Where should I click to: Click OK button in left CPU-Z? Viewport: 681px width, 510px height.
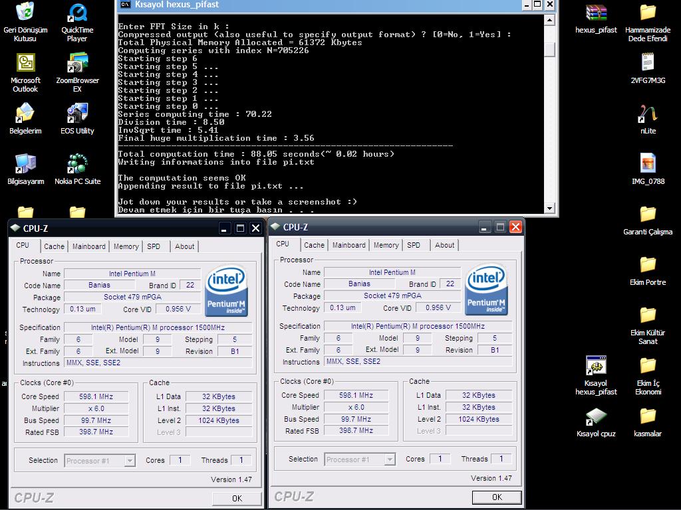[237, 498]
